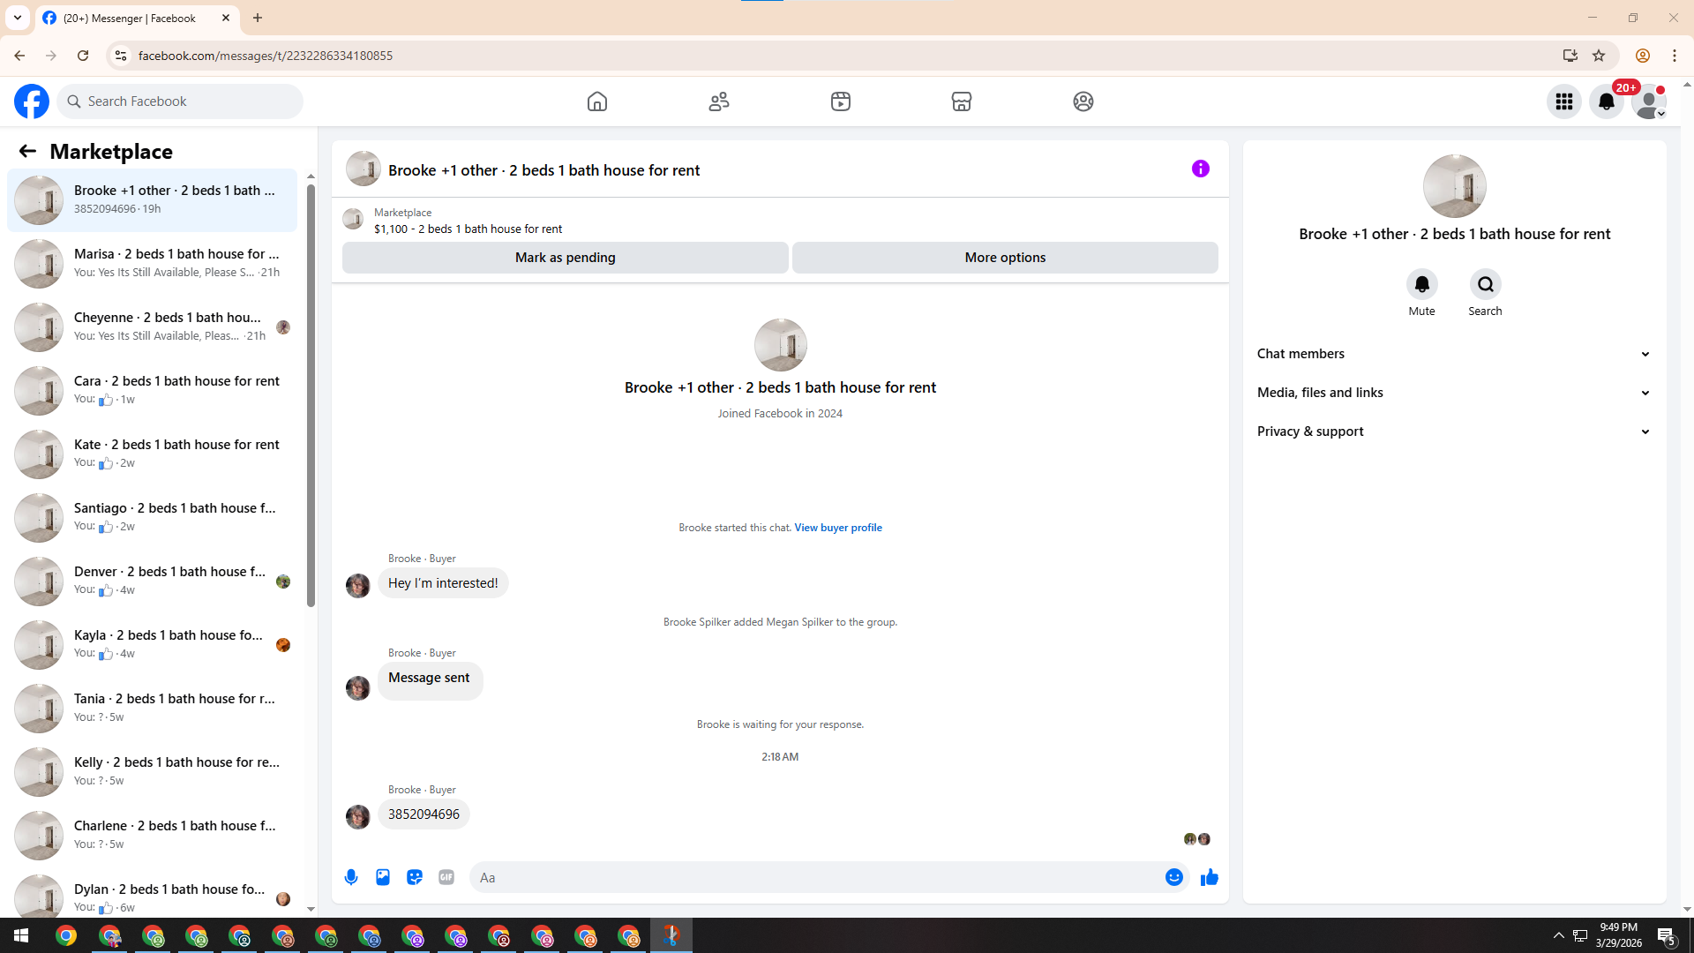Viewport: 1694px width, 953px height.
Task: Select the Messenger | Facebook browser tab
Action: pos(137,18)
